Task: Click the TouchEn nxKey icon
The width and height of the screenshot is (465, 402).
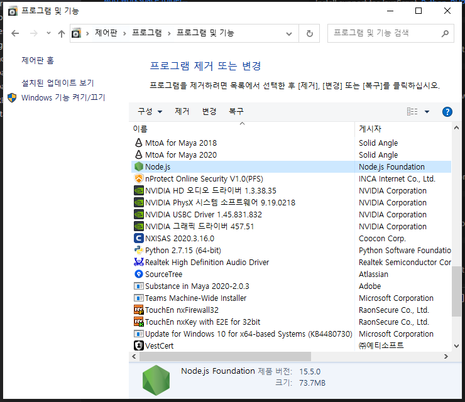Action: tap(138, 322)
